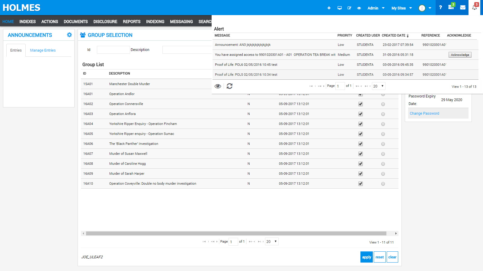Go to first page in Alert pager
The image size is (483, 271).
(311, 86)
